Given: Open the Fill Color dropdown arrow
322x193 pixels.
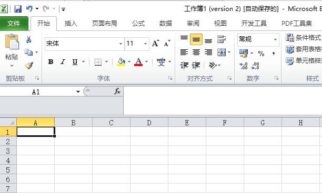Looking at the screenshot, I should tap(129, 61).
